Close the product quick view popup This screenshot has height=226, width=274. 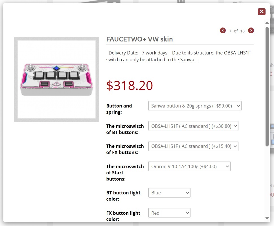[262, 12]
